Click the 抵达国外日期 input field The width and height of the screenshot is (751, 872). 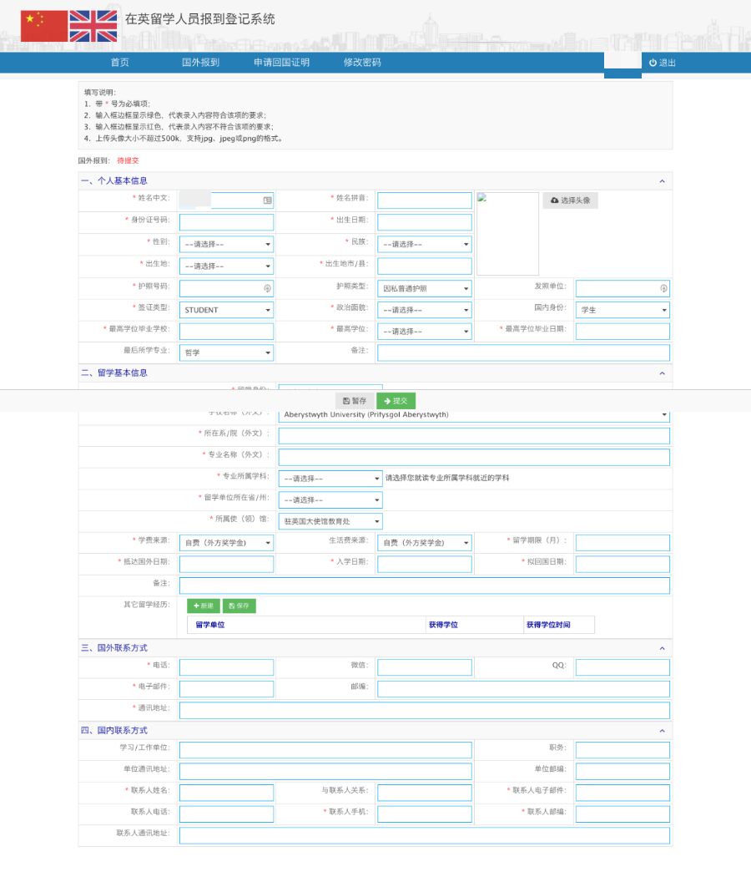(227, 565)
